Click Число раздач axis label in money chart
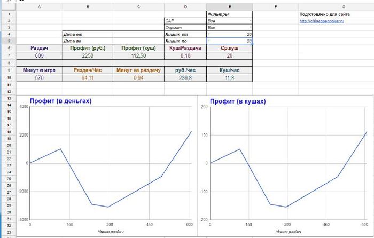The width and height of the screenshot is (374, 238). click(111, 231)
